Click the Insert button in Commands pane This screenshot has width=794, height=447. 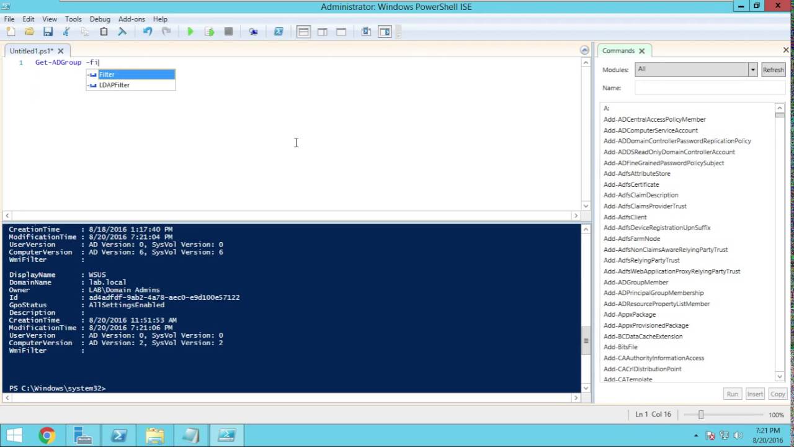tap(755, 394)
